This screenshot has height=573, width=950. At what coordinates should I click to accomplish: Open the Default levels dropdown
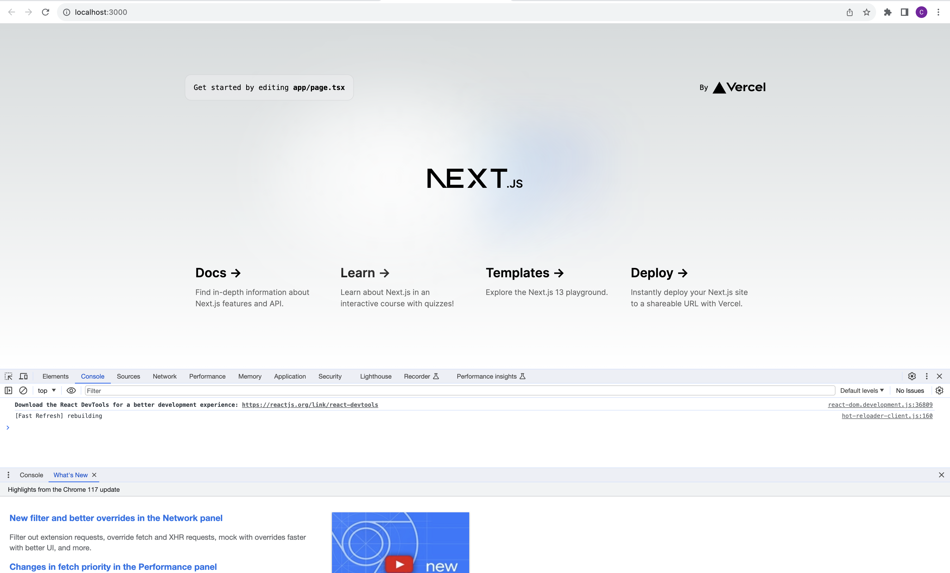(862, 390)
